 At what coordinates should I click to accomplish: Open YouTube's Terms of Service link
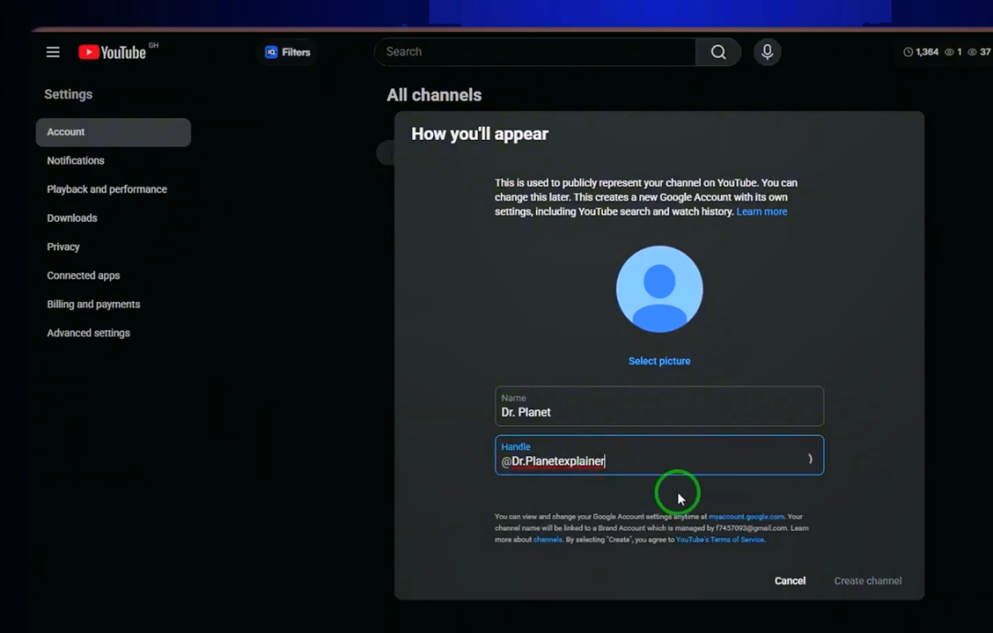720,539
